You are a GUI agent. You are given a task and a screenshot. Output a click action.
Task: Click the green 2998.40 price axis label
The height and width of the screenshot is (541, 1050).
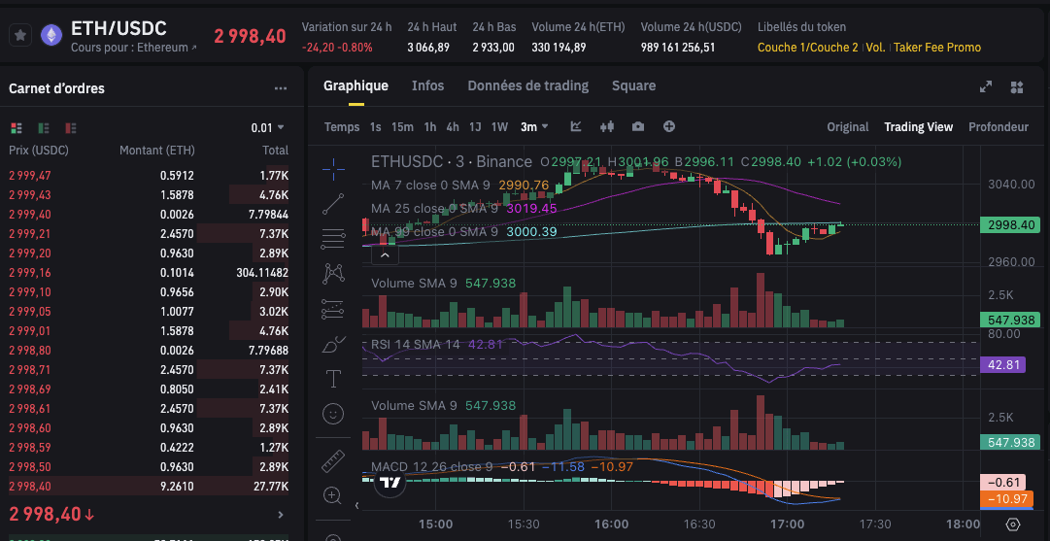(1010, 225)
